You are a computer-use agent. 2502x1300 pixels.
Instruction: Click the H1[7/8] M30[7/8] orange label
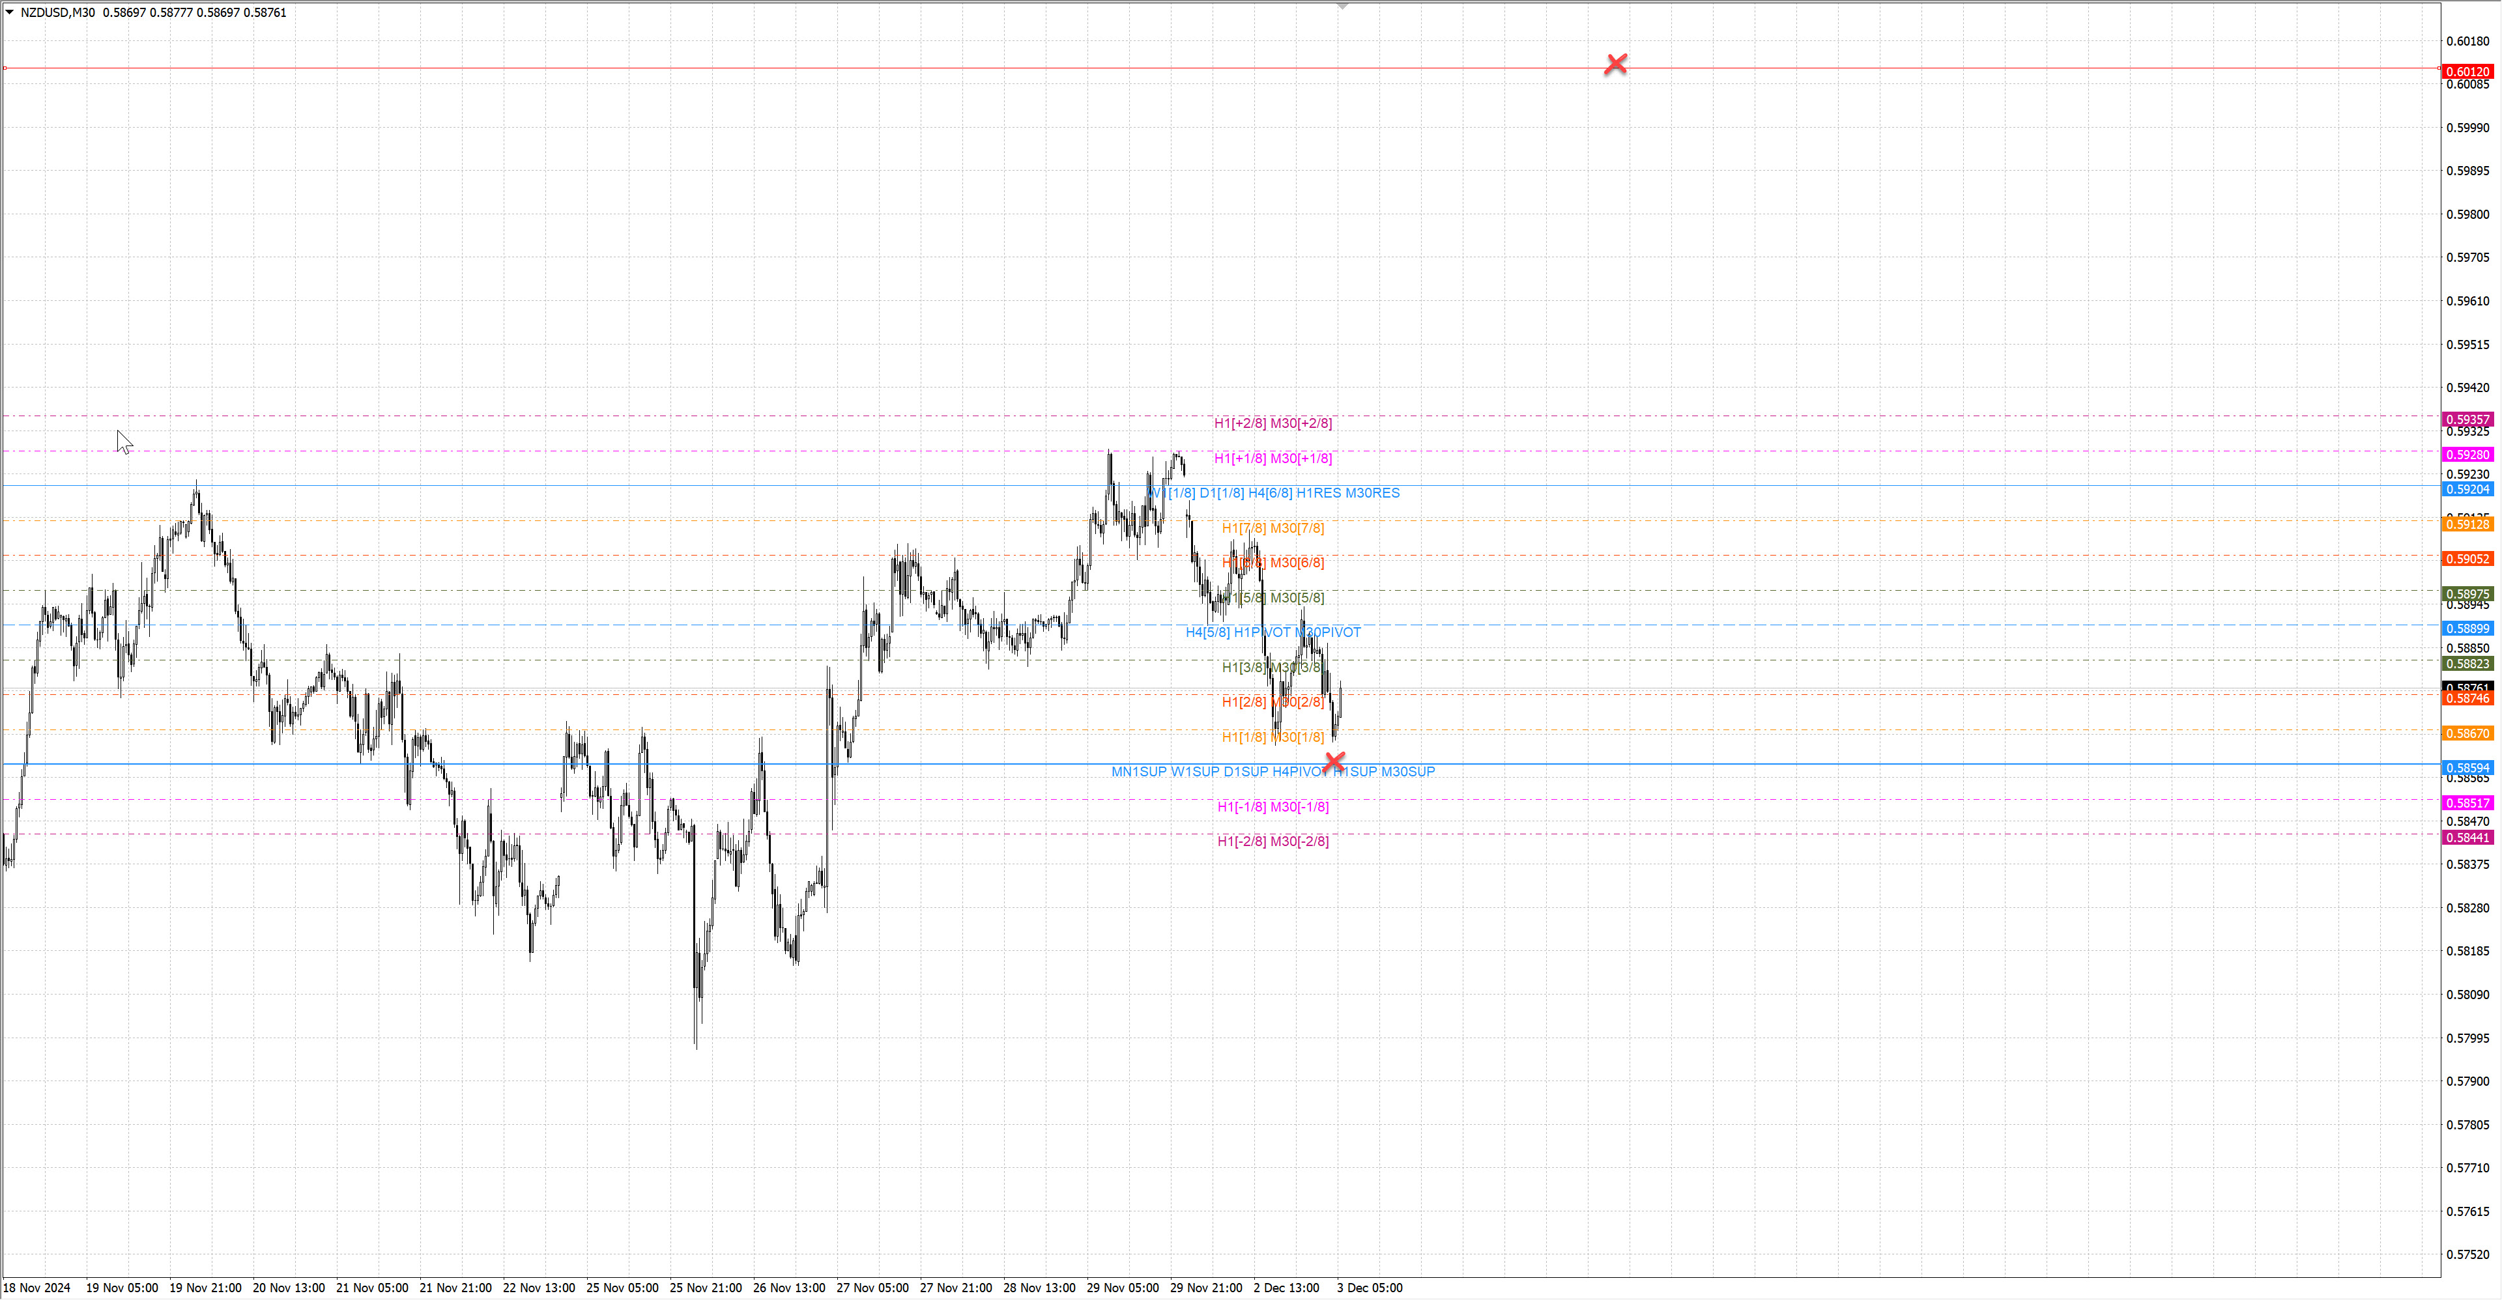tap(1273, 528)
